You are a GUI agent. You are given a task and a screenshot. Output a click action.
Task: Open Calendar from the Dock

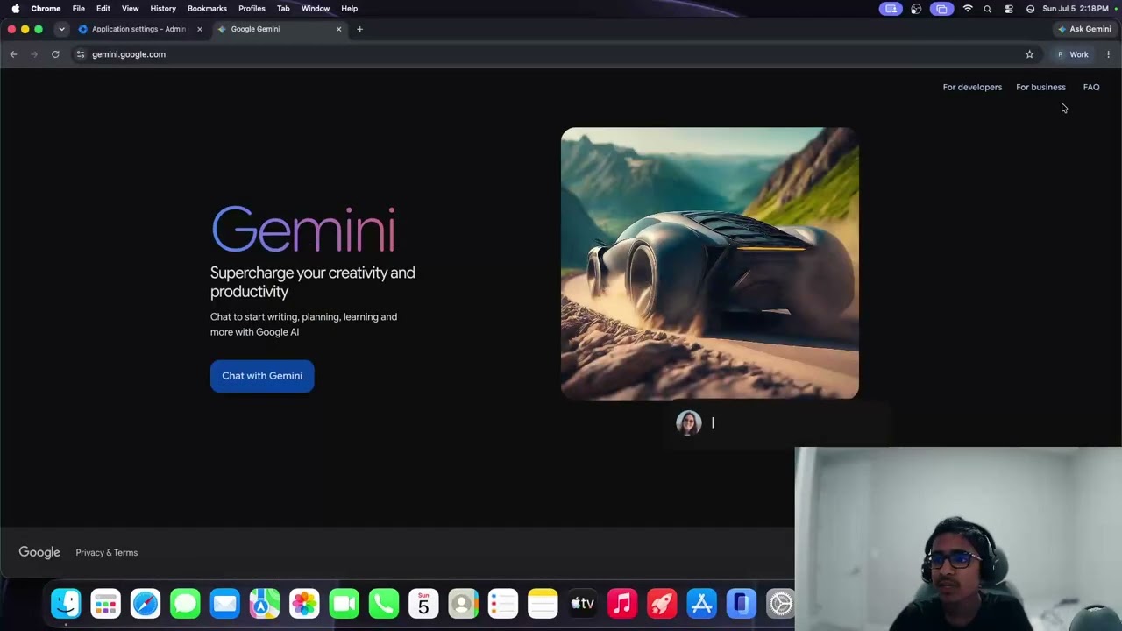click(x=423, y=604)
